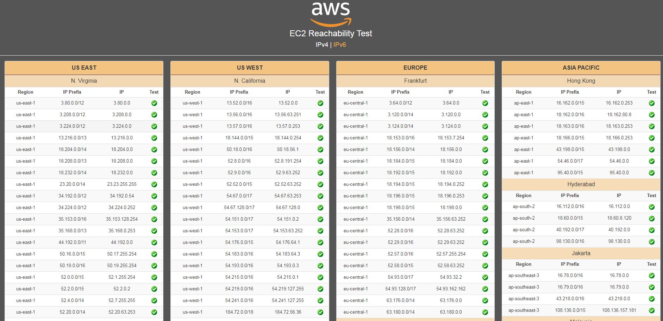Screen dimensions: 663x321
Task: Click IP Prefix column header under N. California
Action: (239, 92)
